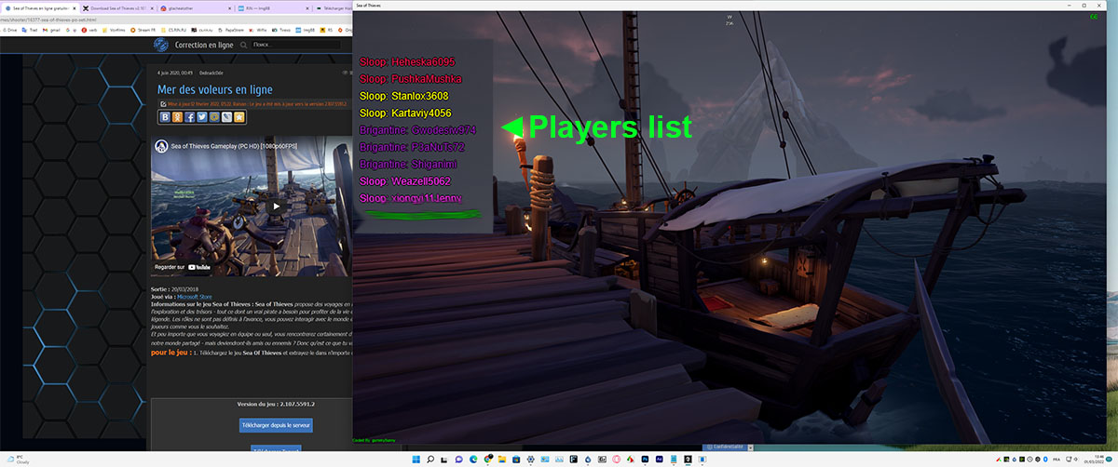Close the Download Sea of Thieves tab

pyautogui.click(x=152, y=8)
